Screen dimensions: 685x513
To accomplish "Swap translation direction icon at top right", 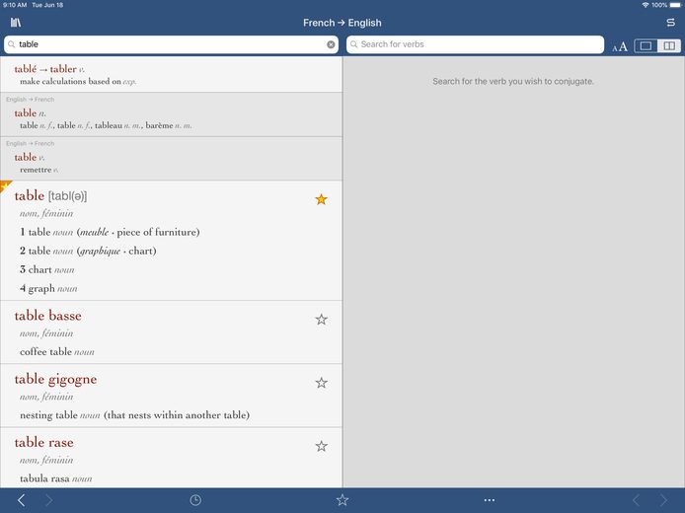I will pyautogui.click(x=670, y=23).
